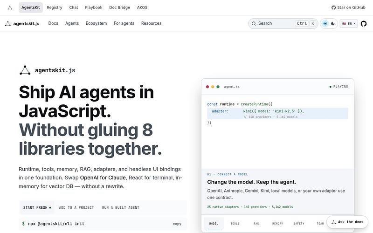This screenshot has height=233, width=373.
Task: Open the EN language dropdown
Action: point(349,24)
